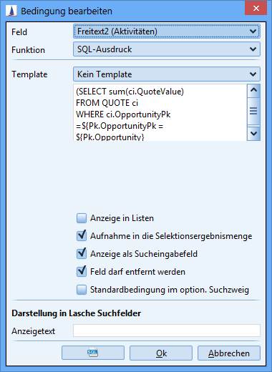The image size is (272, 372).
Task: Click the 'Anzeigetext' label
Action: tap(34, 331)
